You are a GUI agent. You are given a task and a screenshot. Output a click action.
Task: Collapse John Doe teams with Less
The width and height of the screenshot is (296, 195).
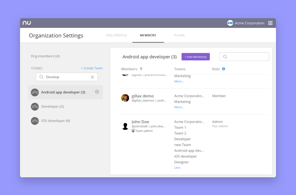177,168
